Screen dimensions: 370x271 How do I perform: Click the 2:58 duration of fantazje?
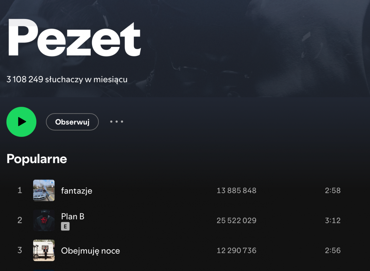(333, 191)
